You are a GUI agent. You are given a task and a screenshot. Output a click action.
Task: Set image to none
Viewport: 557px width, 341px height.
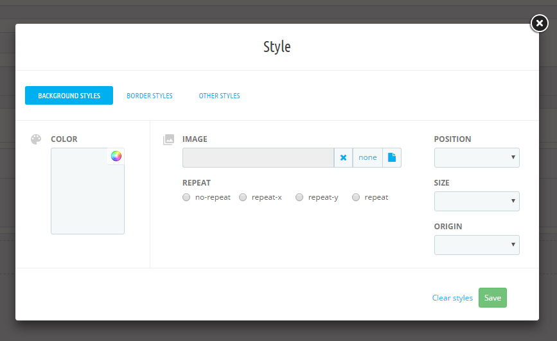(x=367, y=158)
